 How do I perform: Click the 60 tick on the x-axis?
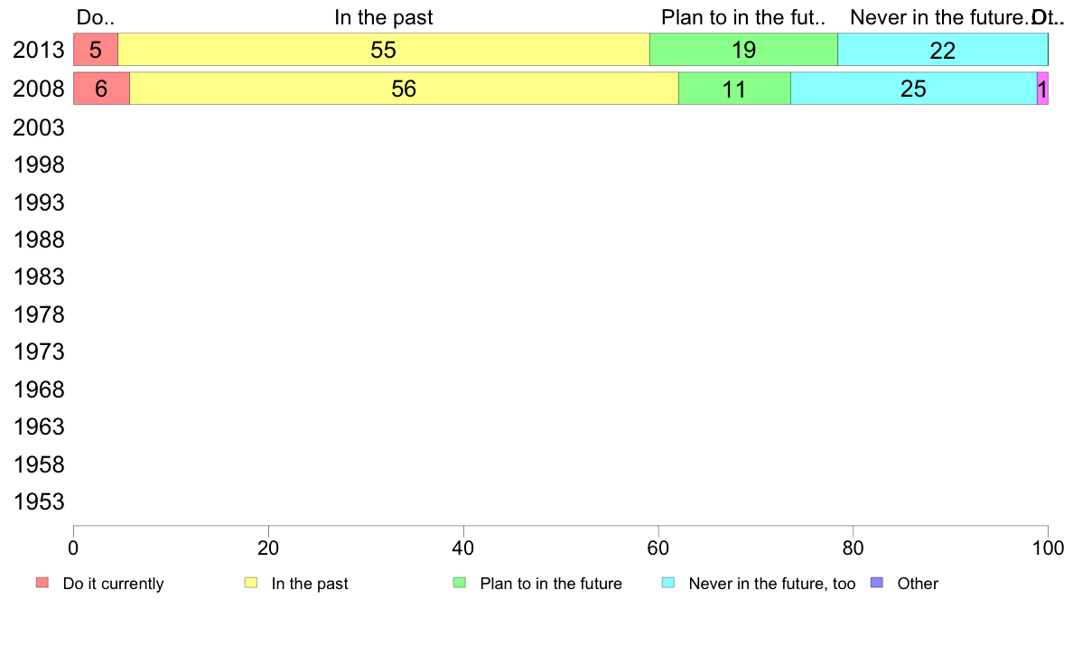(x=658, y=548)
